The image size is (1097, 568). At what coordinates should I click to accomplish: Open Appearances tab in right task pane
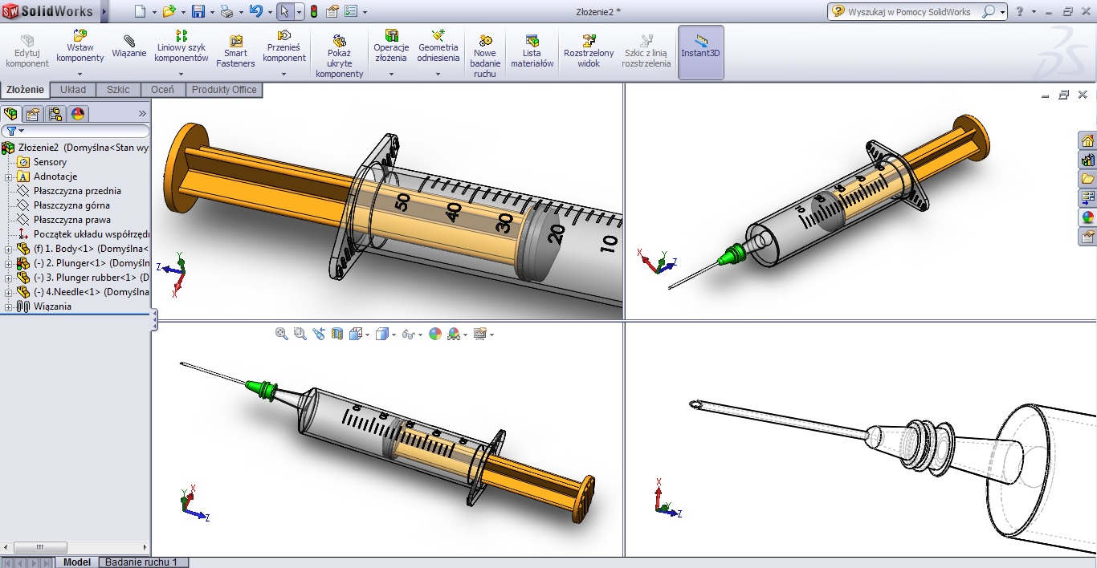[x=1088, y=217]
